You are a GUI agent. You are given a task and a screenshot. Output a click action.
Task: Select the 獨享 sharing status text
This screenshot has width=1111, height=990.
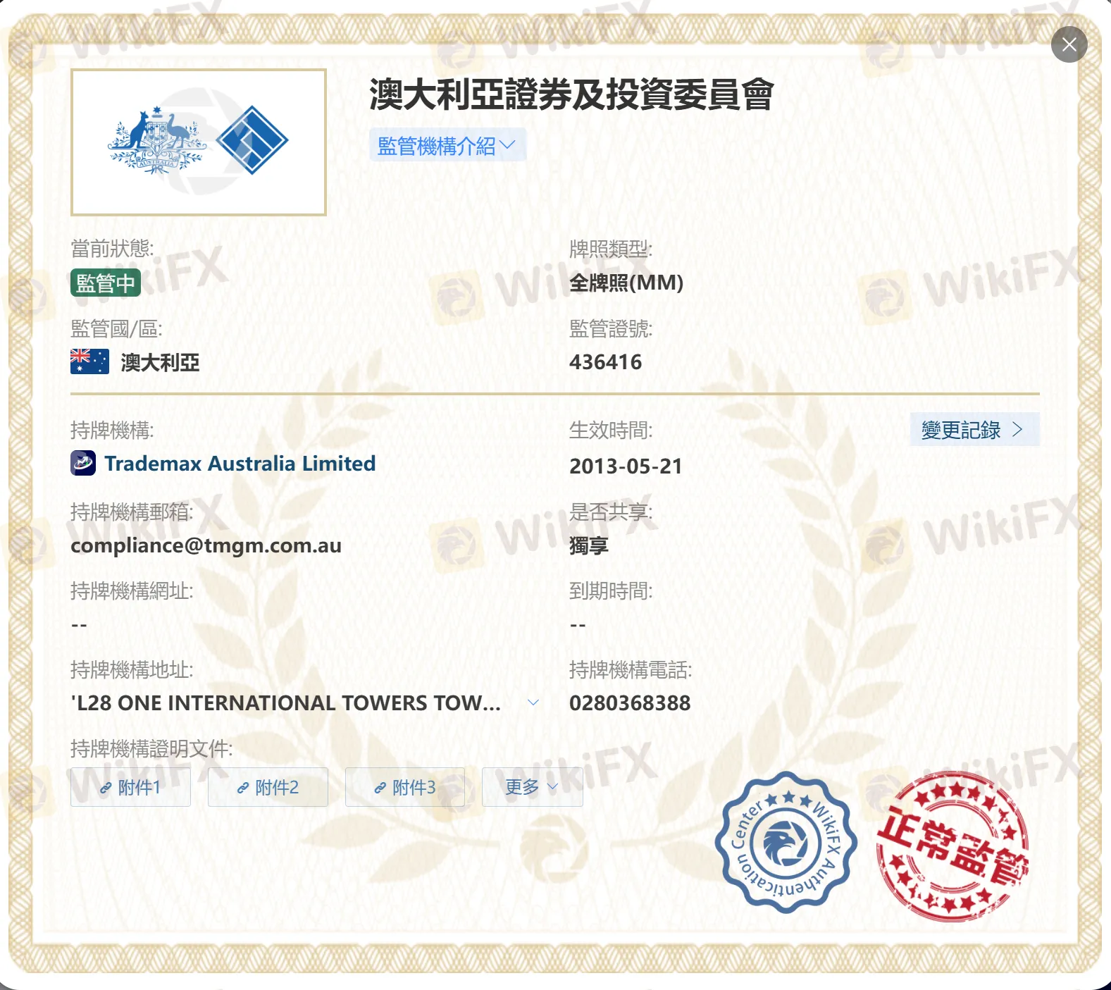click(589, 546)
